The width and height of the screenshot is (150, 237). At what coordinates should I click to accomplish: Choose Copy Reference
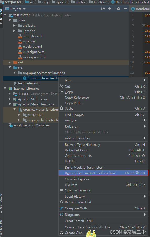103,98
